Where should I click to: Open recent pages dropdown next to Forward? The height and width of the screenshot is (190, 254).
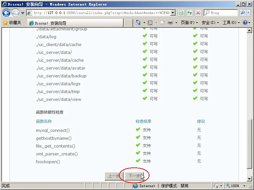(23, 13)
